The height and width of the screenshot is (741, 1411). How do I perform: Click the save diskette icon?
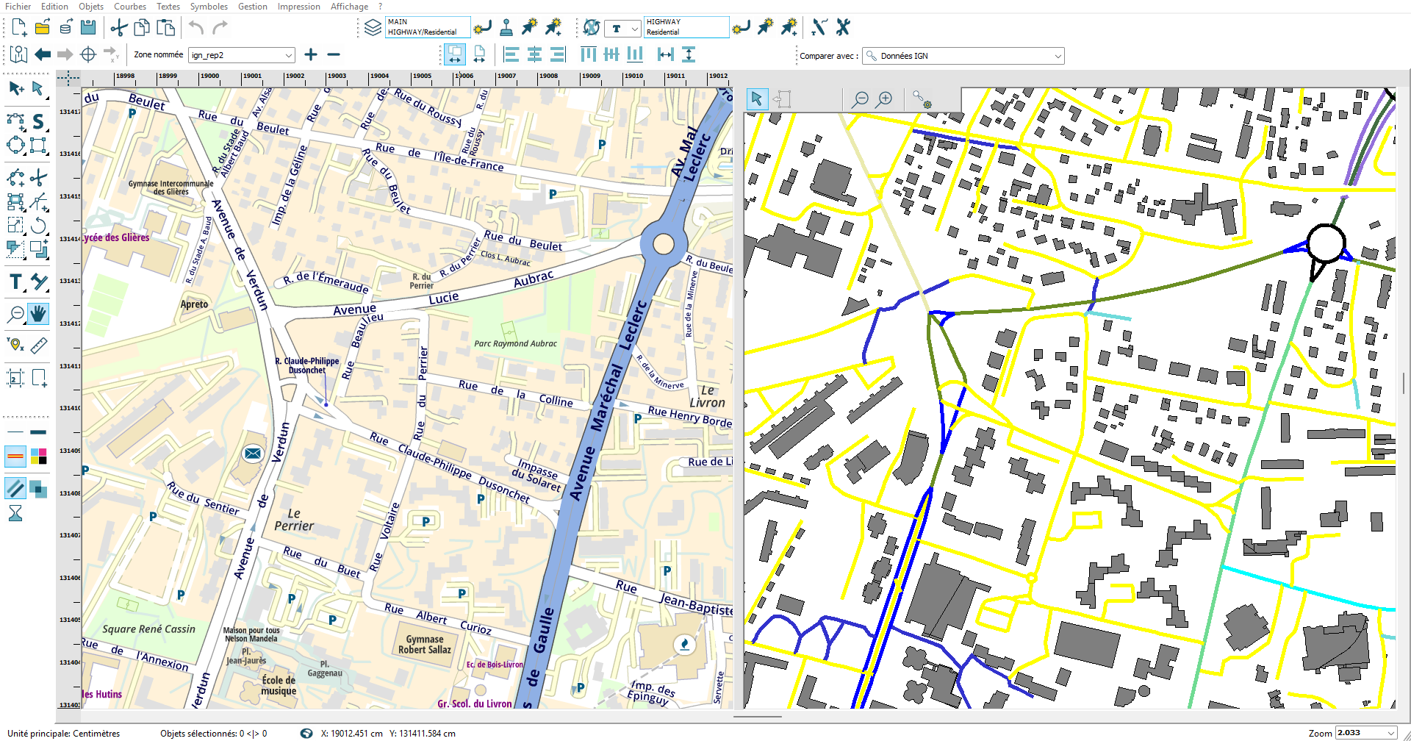tap(88, 28)
